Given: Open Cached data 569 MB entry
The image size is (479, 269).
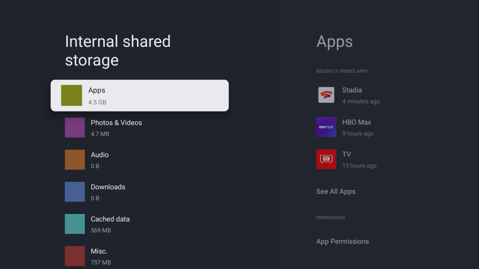Looking at the screenshot, I should [110, 224].
